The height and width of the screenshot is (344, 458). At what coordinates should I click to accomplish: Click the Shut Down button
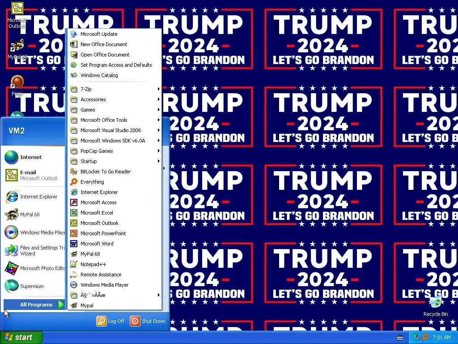click(148, 321)
